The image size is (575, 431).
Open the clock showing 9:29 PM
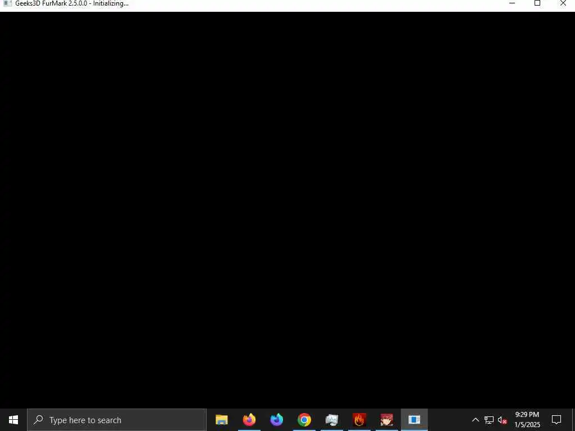[527, 420]
